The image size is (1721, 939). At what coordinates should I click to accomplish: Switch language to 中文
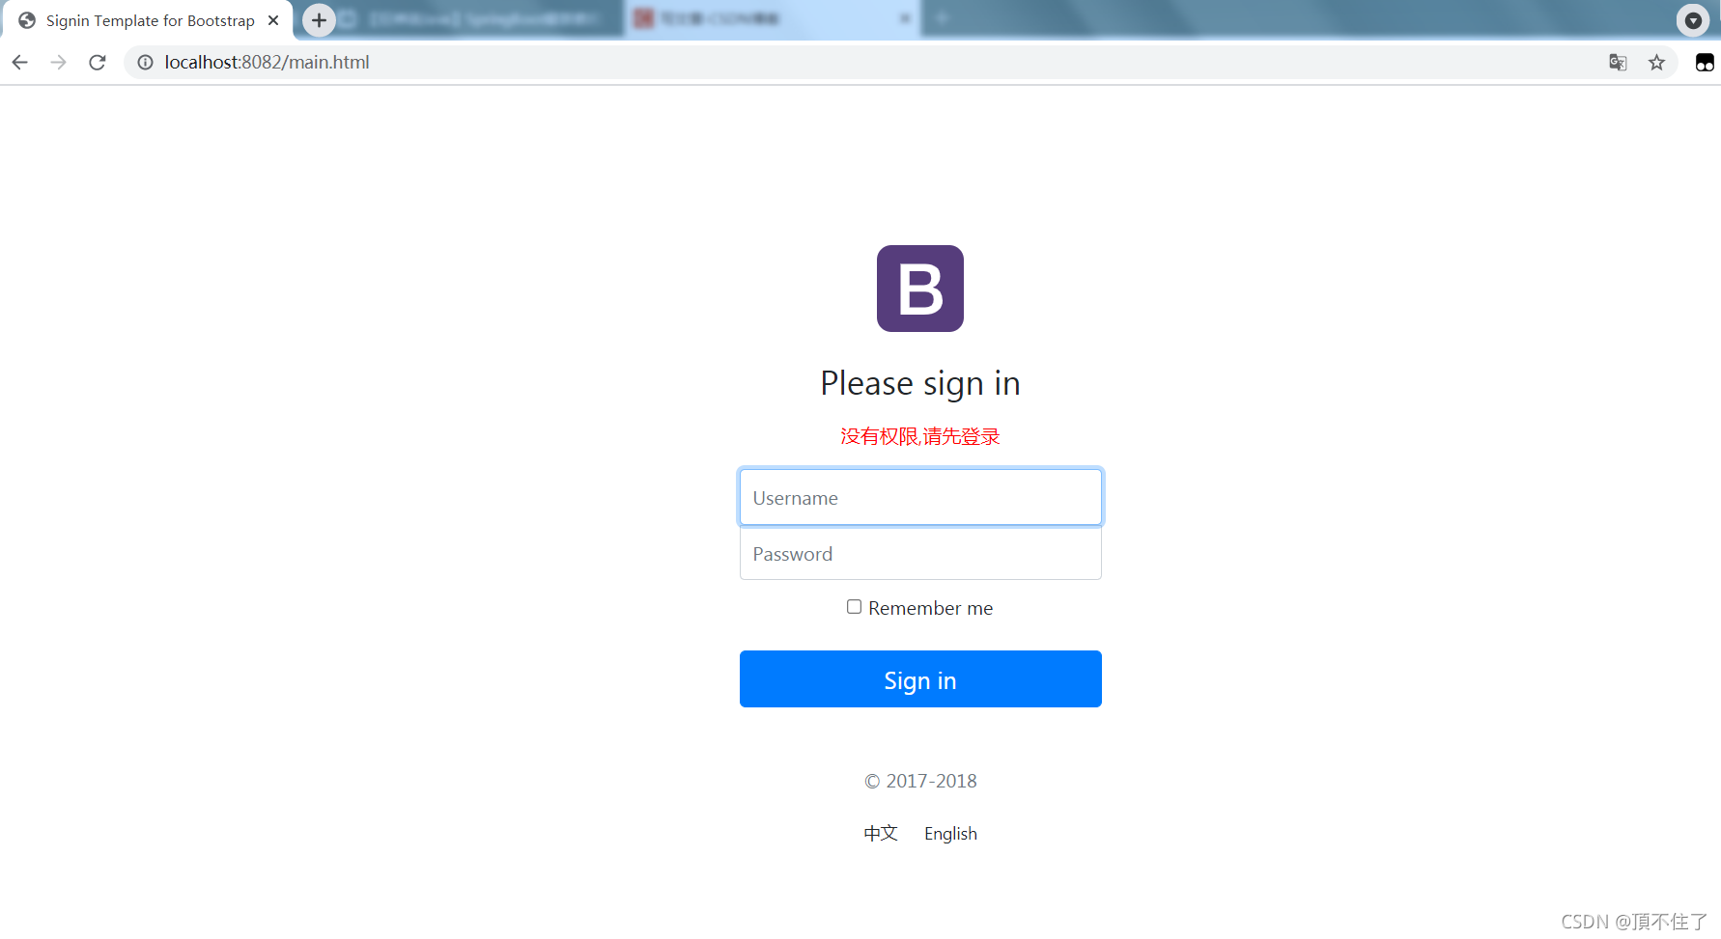881,833
